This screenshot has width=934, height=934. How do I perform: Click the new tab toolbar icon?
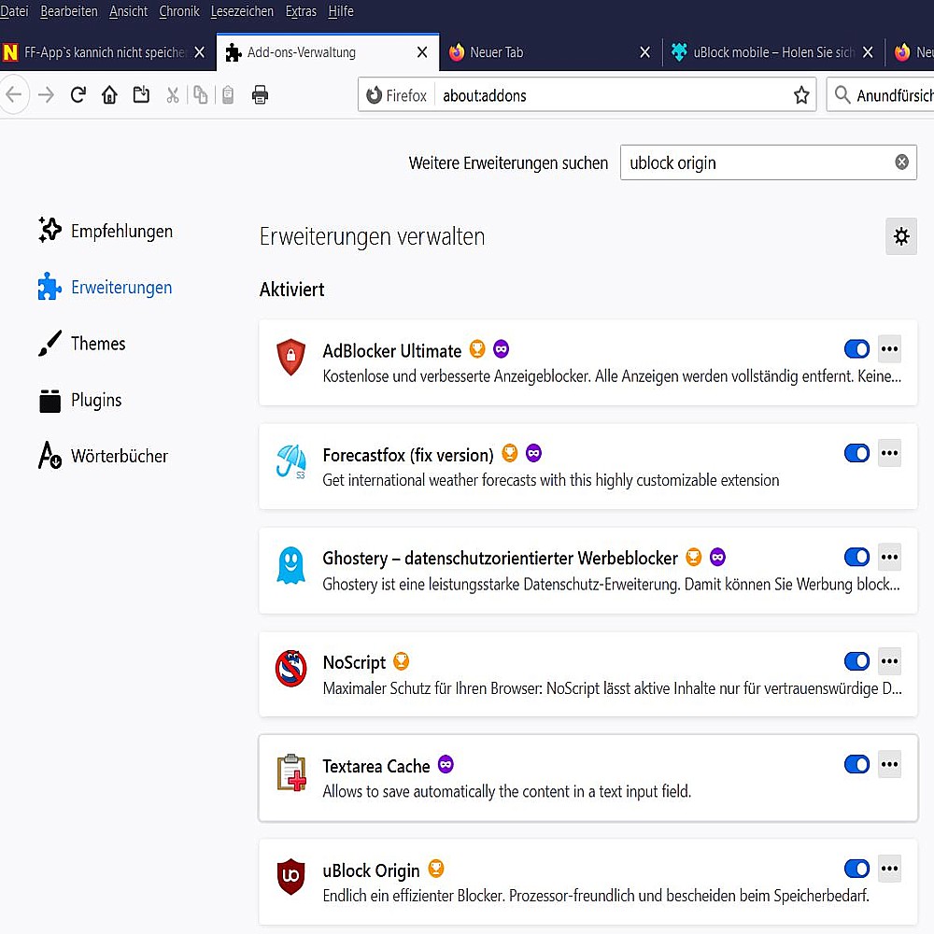pyautogui.click(x=141, y=94)
